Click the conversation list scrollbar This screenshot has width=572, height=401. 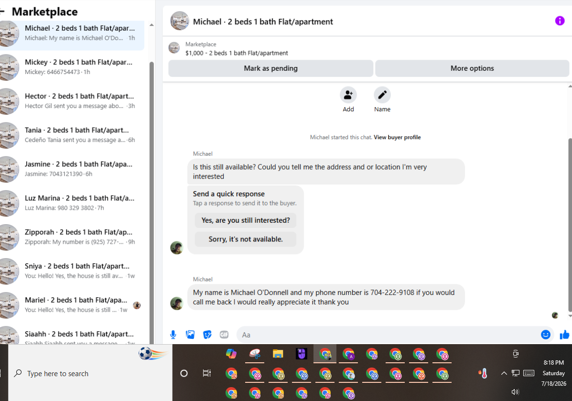(151, 203)
